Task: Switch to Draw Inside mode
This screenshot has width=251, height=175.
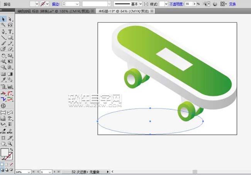Action: tap(11, 170)
